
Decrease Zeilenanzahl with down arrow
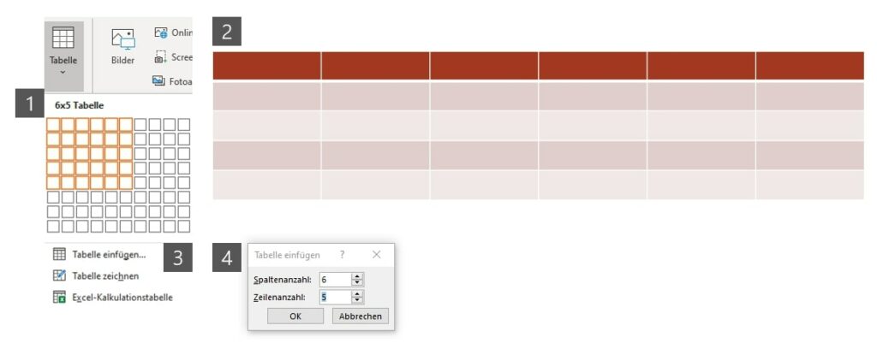pos(357,300)
